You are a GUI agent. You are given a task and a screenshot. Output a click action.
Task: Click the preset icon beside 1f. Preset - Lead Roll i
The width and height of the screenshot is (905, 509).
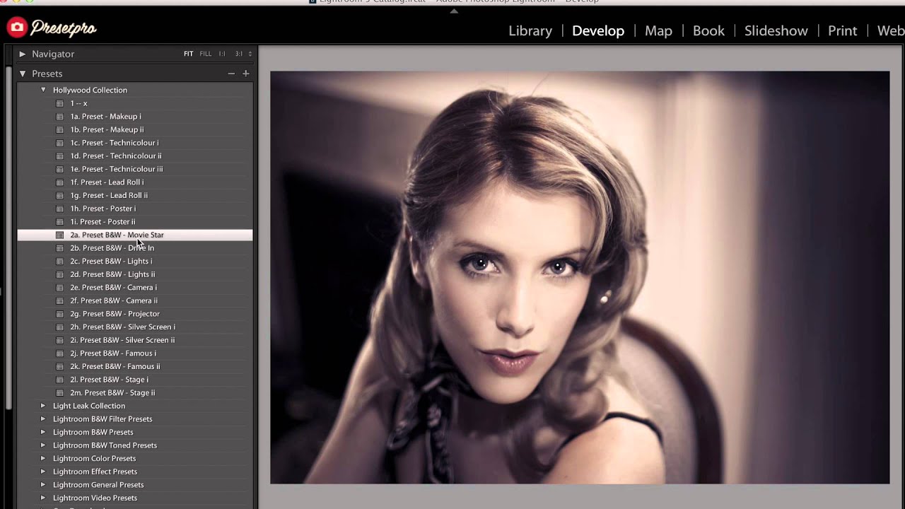point(60,182)
